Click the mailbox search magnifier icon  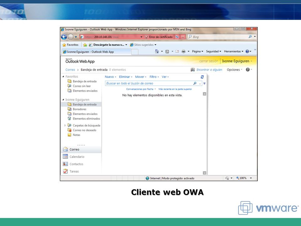click(195, 83)
